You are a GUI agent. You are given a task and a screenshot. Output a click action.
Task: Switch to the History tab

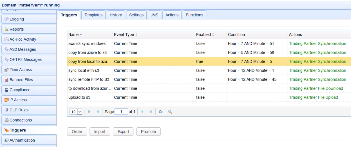click(x=116, y=15)
